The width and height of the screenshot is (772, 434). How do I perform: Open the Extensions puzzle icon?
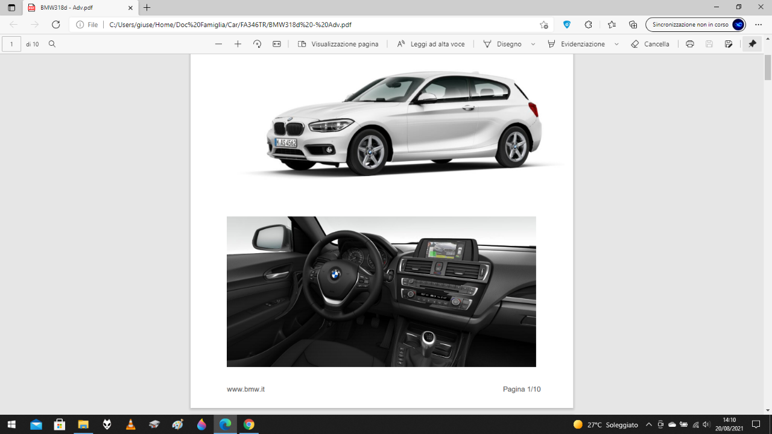point(588,25)
